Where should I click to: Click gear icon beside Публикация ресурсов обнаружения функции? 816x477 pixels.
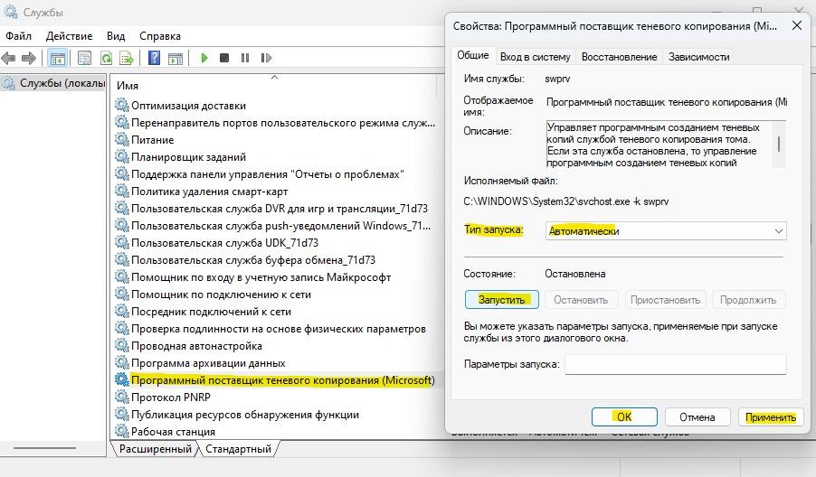click(x=122, y=414)
